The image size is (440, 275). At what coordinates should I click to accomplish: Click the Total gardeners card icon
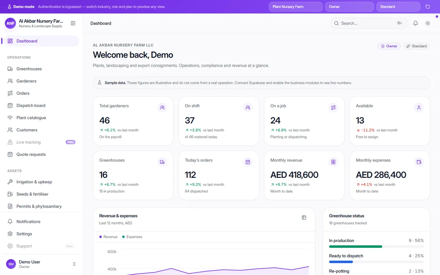pyautogui.click(x=162, y=107)
